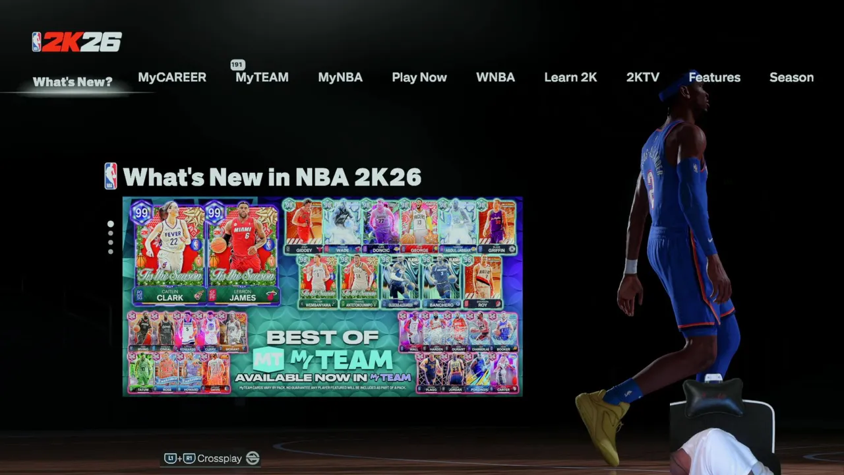Select the Learn 2K tab
Viewport: 844px width, 475px height.
click(x=570, y=77)
